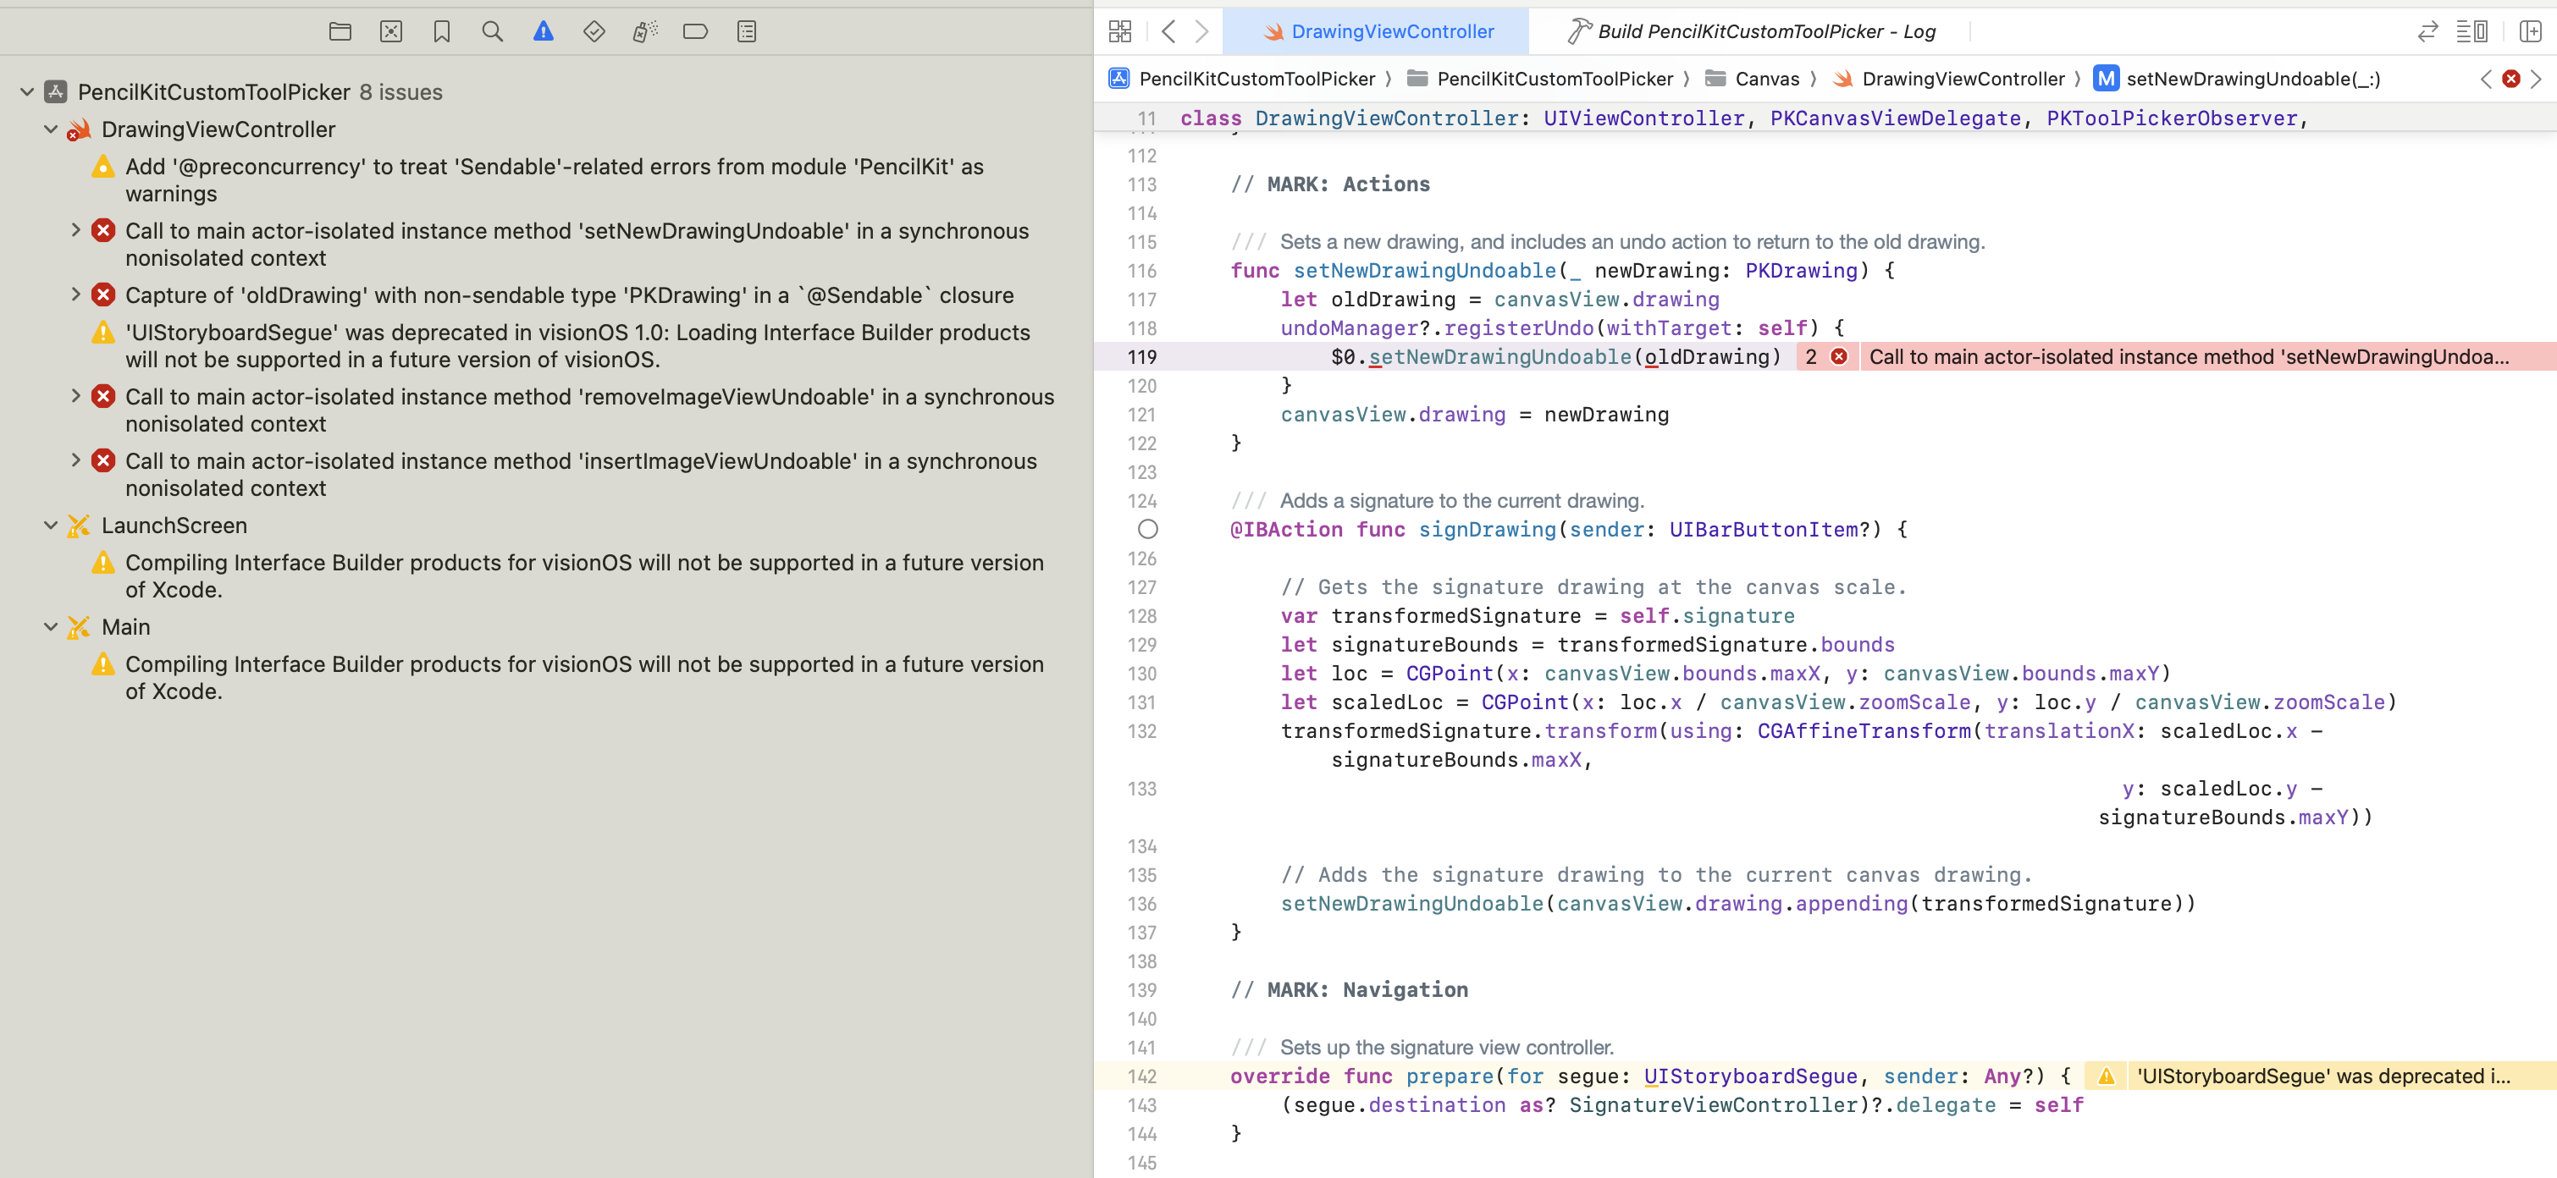This screenshot has height=1178, width=2557.
Task: Click the MARK: Actions comment
Action: click(x=1330, y=184)
